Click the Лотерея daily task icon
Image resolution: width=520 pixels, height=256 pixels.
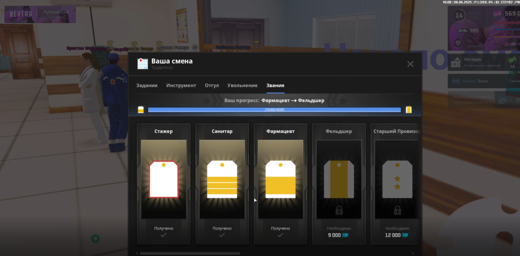(456, 62)
